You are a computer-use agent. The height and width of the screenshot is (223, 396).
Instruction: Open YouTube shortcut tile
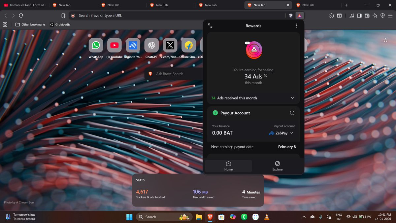pos(115,45)
